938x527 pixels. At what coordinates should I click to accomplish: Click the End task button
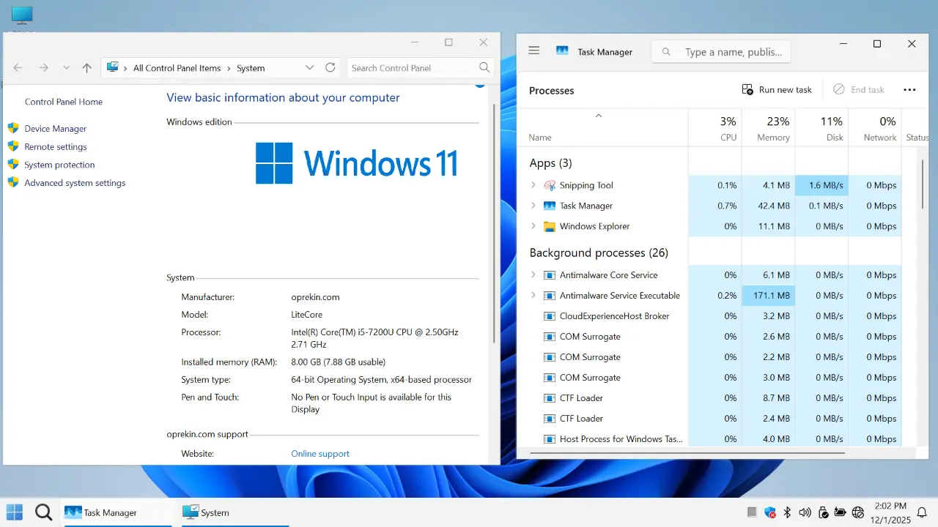(x=859, y=89)
